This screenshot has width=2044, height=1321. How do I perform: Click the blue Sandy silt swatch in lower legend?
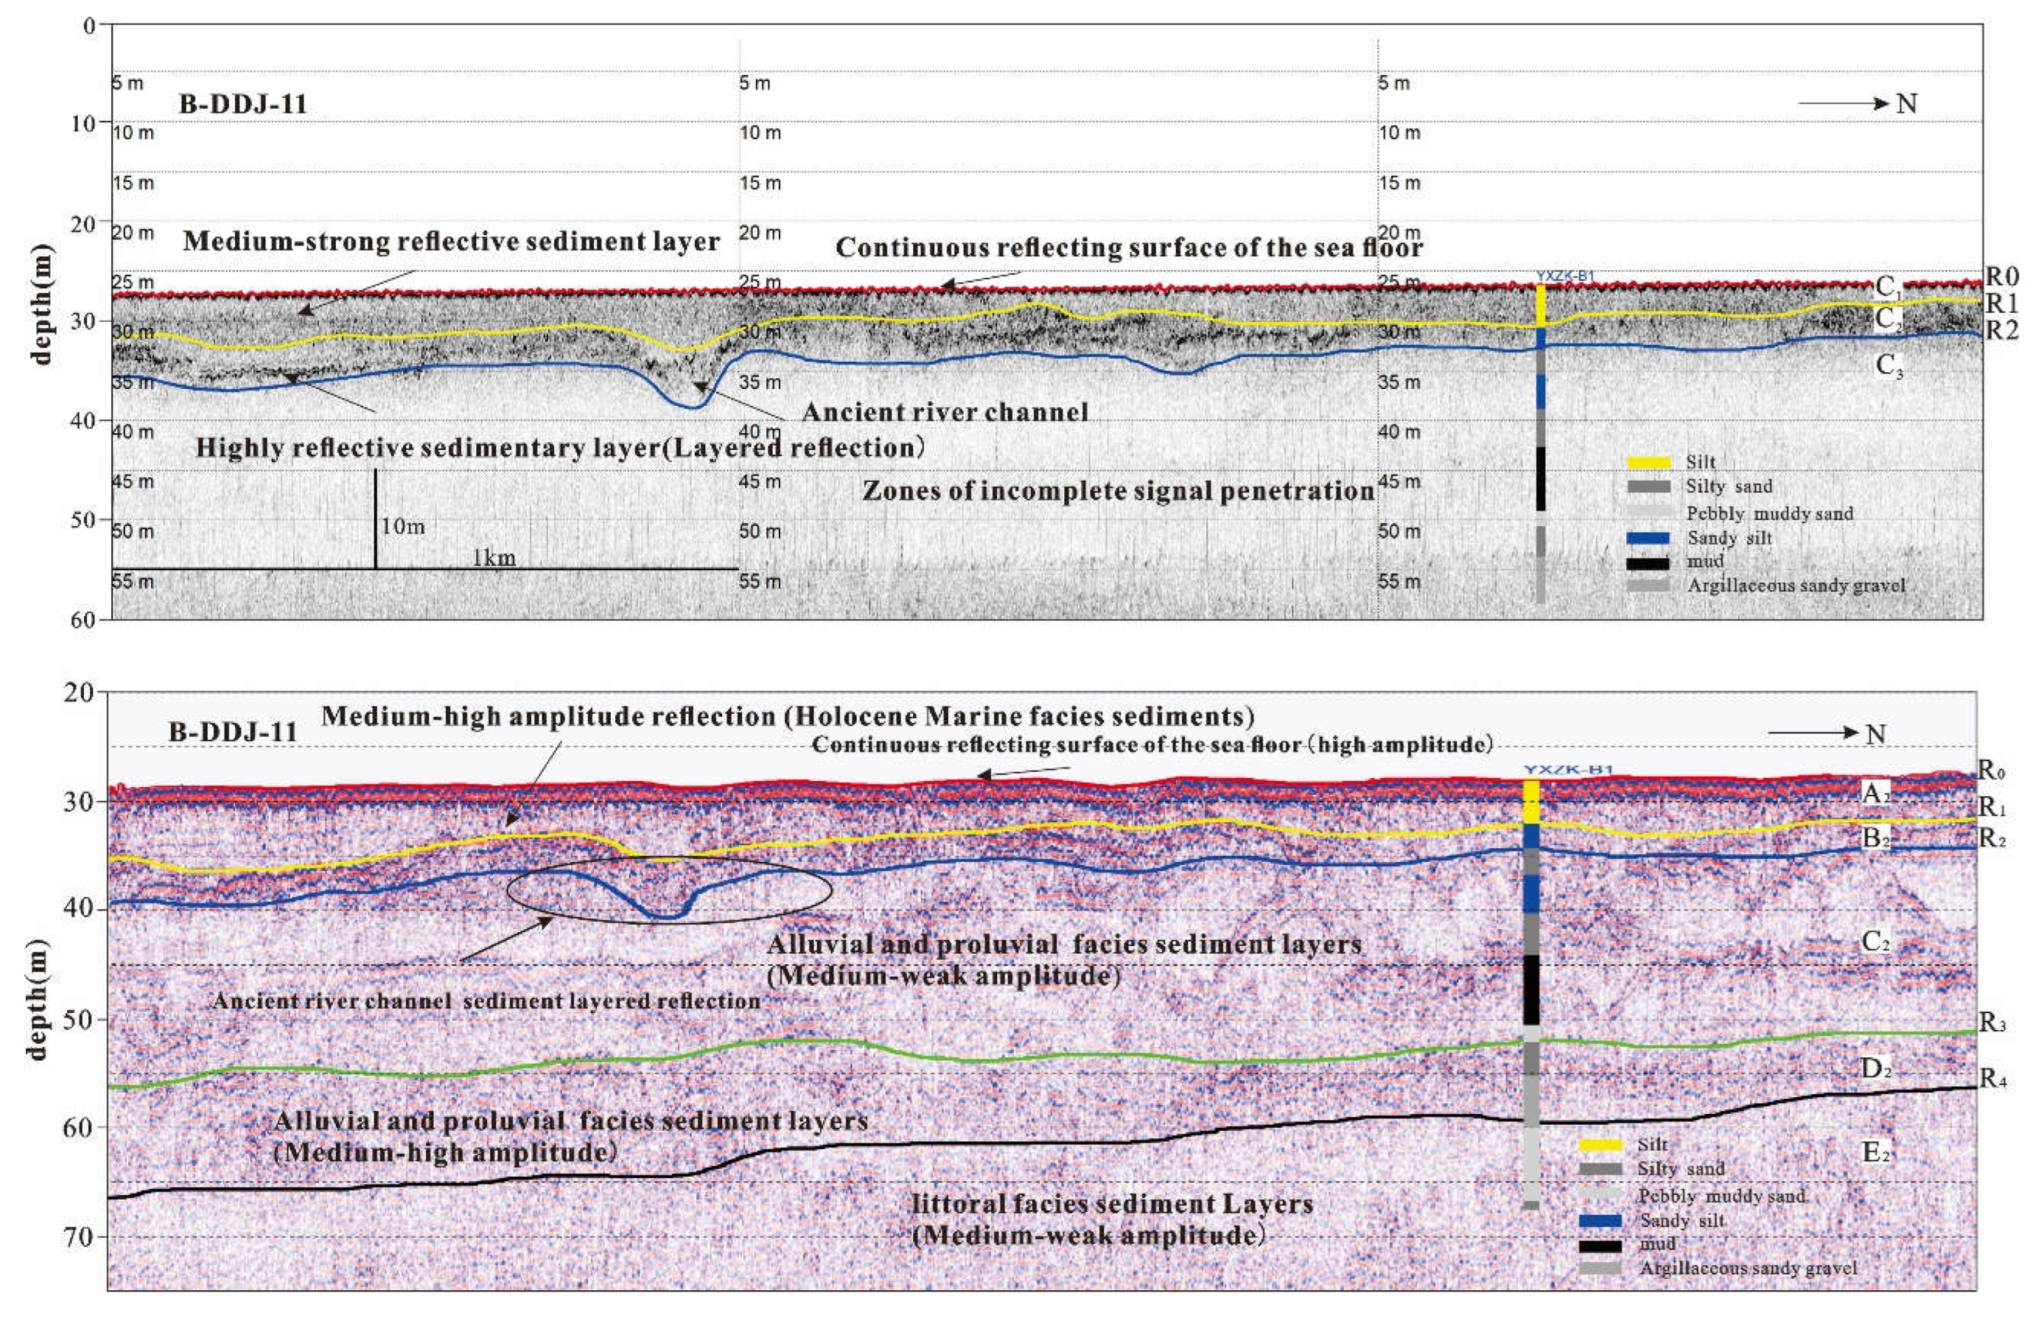pos(1600,1221)
